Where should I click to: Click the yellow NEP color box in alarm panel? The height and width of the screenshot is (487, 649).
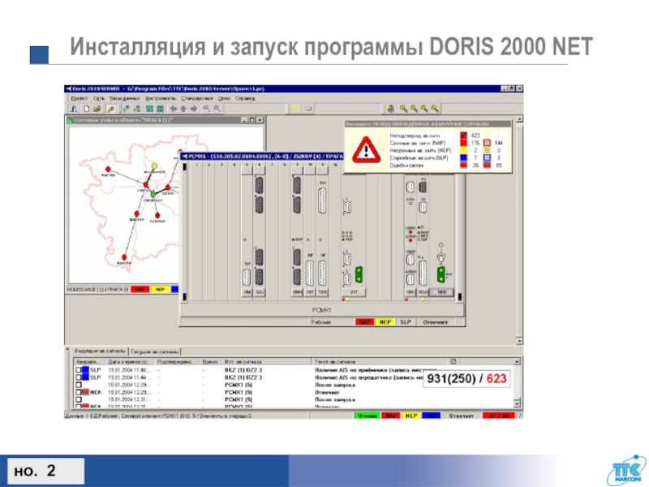463,150
